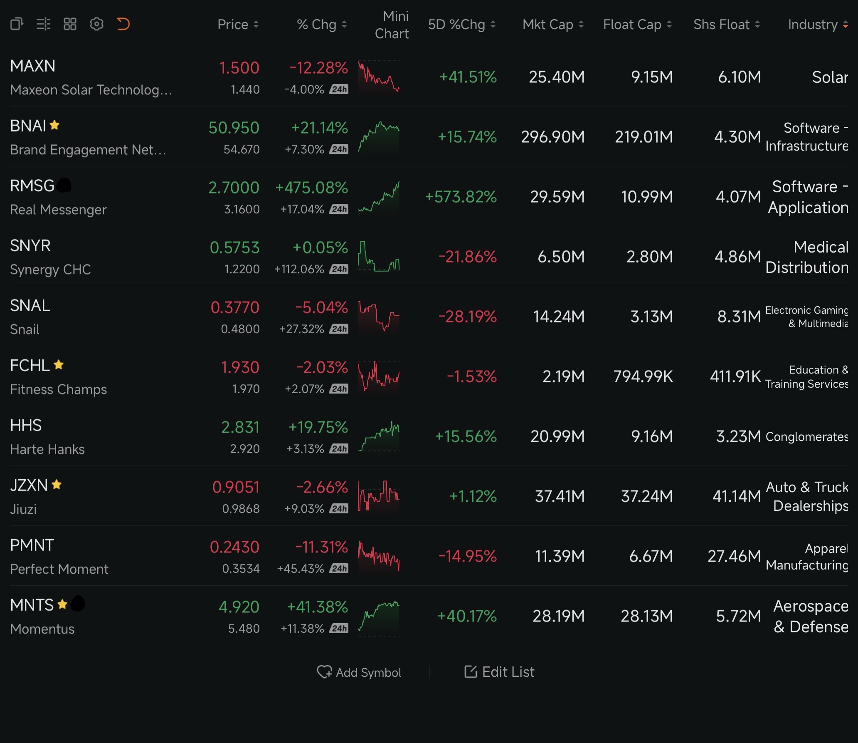Viewport: 858px width, 743px height.
Task: Click the 24h badge in PMNT row
Action: [339, 569]
